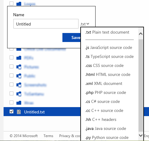
Task: Click the Save button
Action: pyautogui.click(x=71, y=37)
